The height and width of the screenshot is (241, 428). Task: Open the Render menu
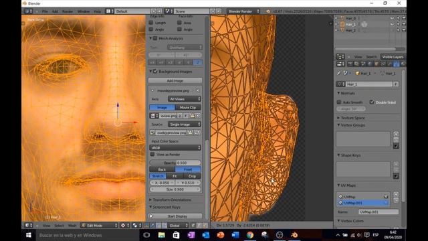point(68,11)
